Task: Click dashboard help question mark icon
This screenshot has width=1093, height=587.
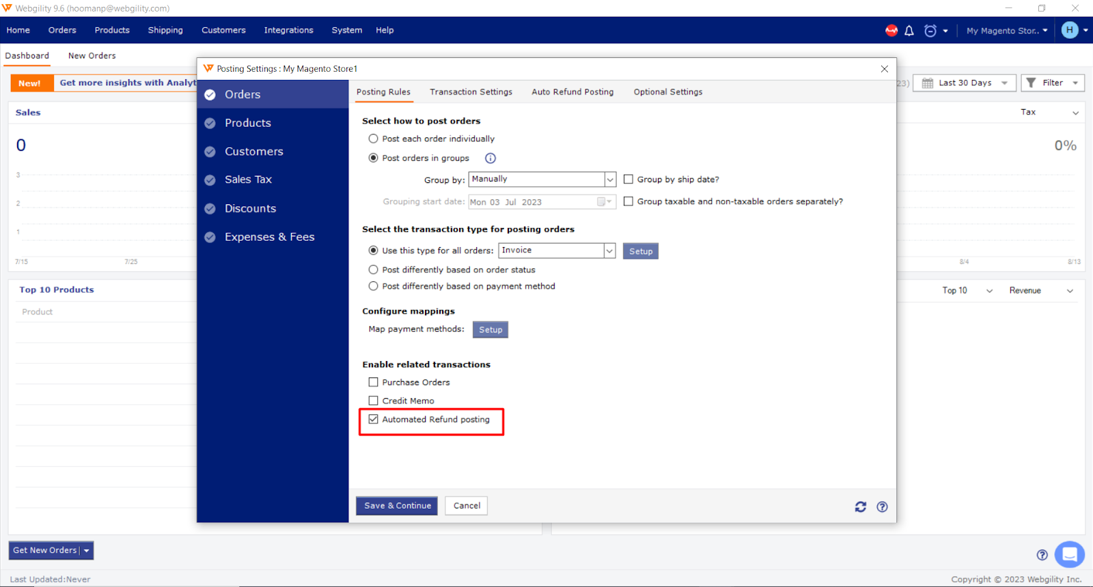Action: [1042, 555]
